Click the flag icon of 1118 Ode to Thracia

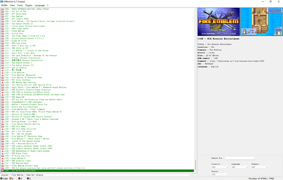[x=2, y=68]
